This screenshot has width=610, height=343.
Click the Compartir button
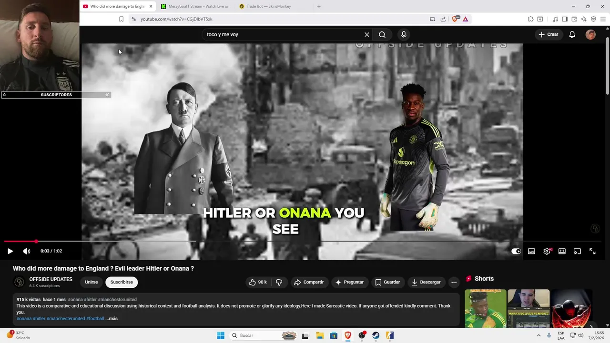tap(309, 282)
